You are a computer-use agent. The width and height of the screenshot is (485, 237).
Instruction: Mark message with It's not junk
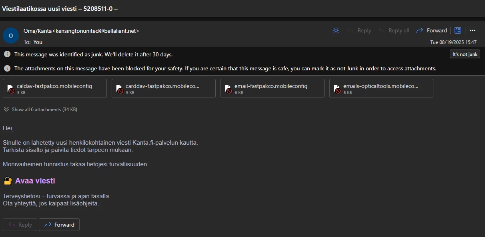[465, 54]
